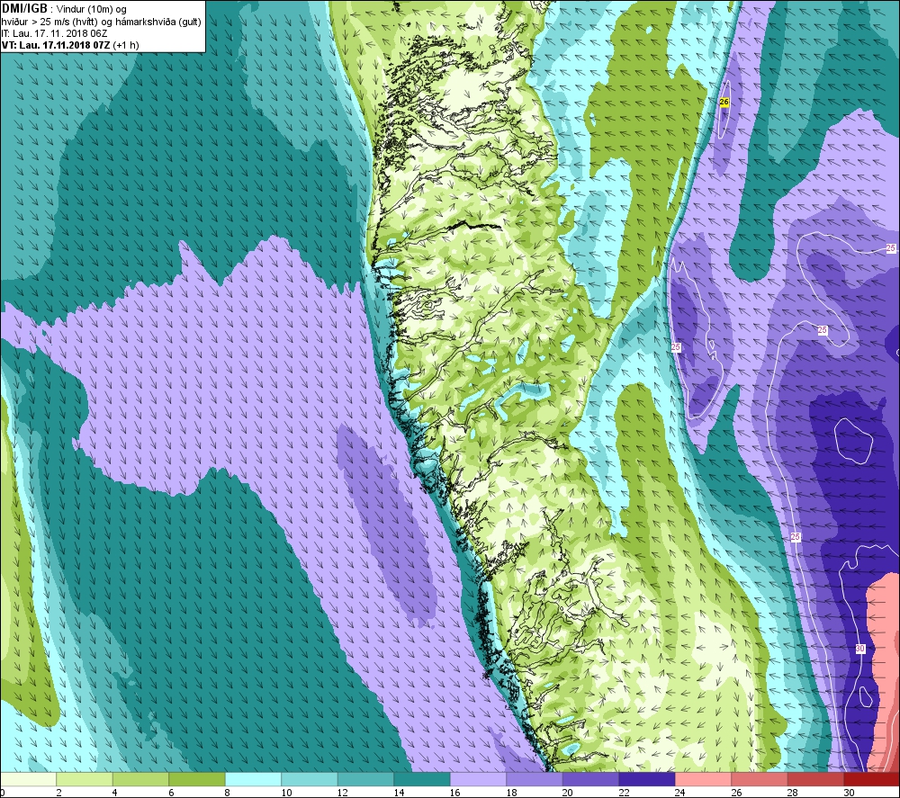Click the scale tick label 12
900x798 pixels.
(343, 793)
